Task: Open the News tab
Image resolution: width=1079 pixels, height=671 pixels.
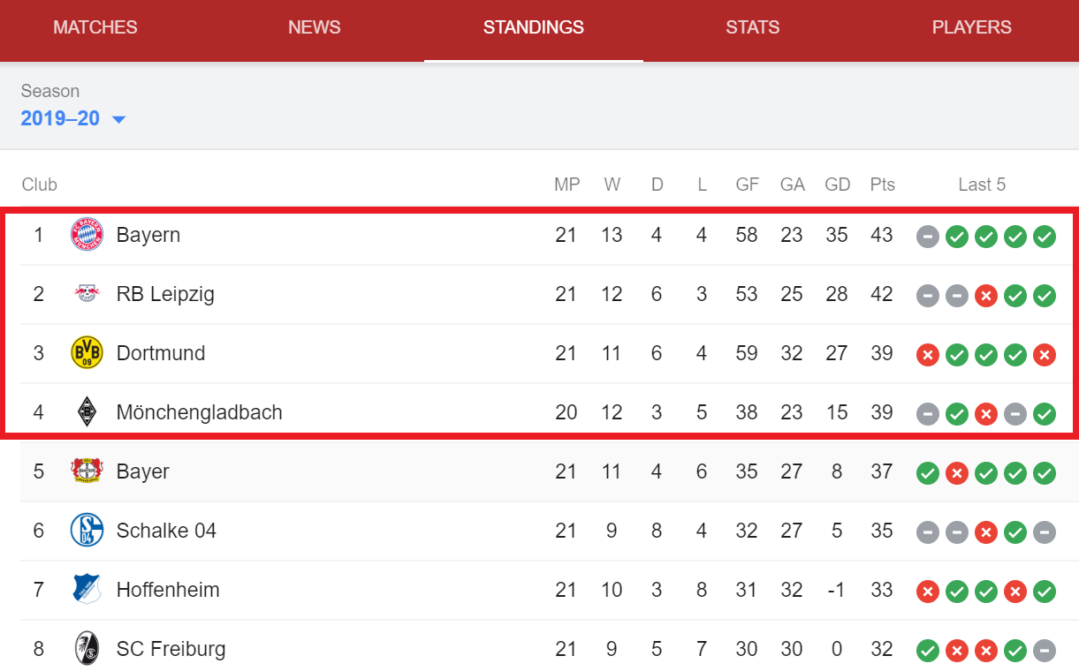Action: coord(315,27)
